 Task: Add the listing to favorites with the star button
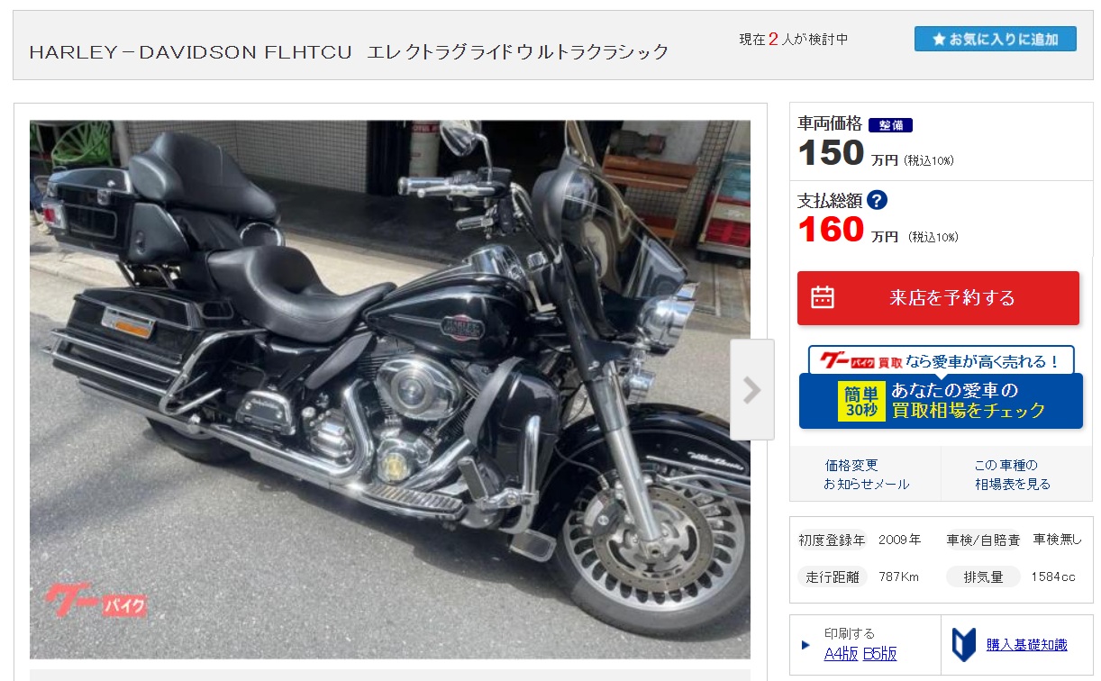click(x=995, y=39)
